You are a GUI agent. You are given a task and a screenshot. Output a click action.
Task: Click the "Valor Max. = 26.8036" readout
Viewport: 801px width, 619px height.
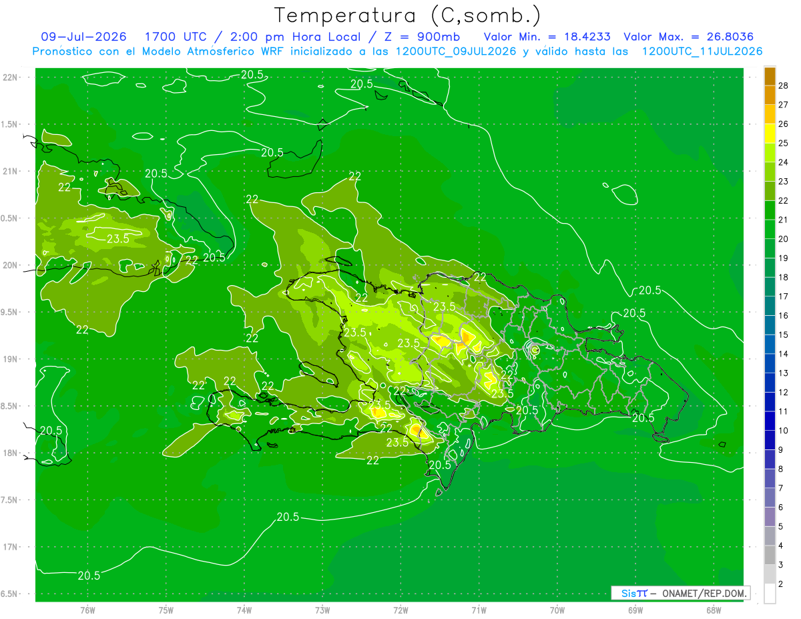tap(689, 37)
